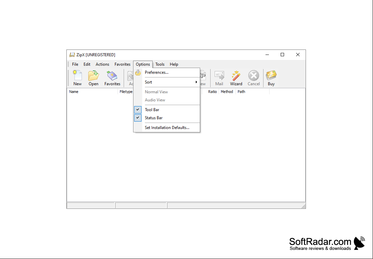Sort by the Ratio column header

[211, 92]
